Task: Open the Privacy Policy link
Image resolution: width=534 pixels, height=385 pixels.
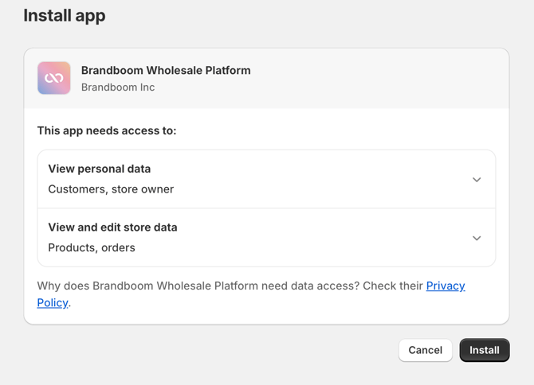Action: pos(446,286)
